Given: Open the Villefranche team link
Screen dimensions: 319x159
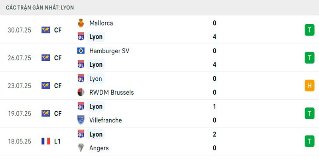Looking at the screenshot, I should click(x=106, y=120).
